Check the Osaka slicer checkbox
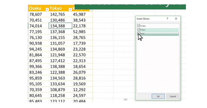Image resolution: width=207 pixels, height=108 pixels. click(x=139, y=26)
